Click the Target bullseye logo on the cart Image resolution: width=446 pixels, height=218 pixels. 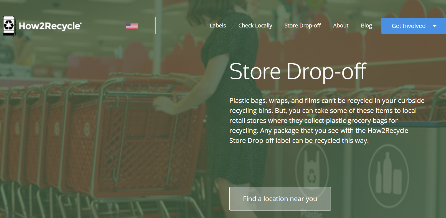(x=87, y=129)
